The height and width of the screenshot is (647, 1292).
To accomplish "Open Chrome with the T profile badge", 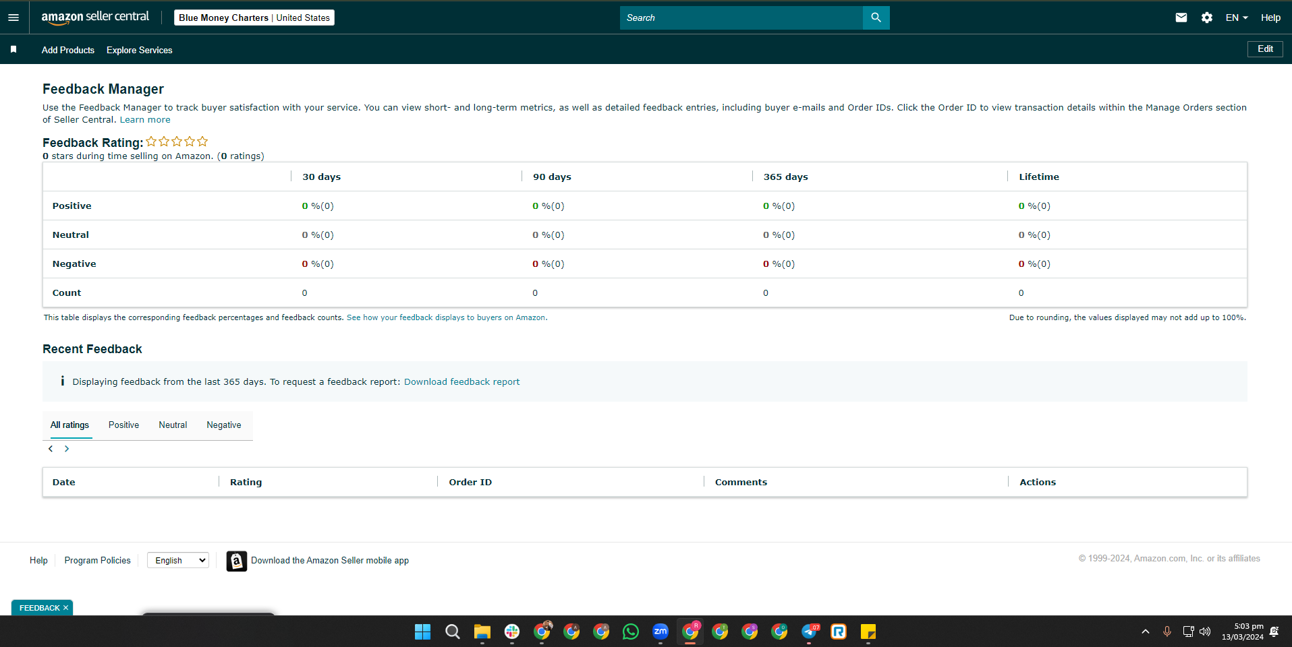I will pos(720,631).
